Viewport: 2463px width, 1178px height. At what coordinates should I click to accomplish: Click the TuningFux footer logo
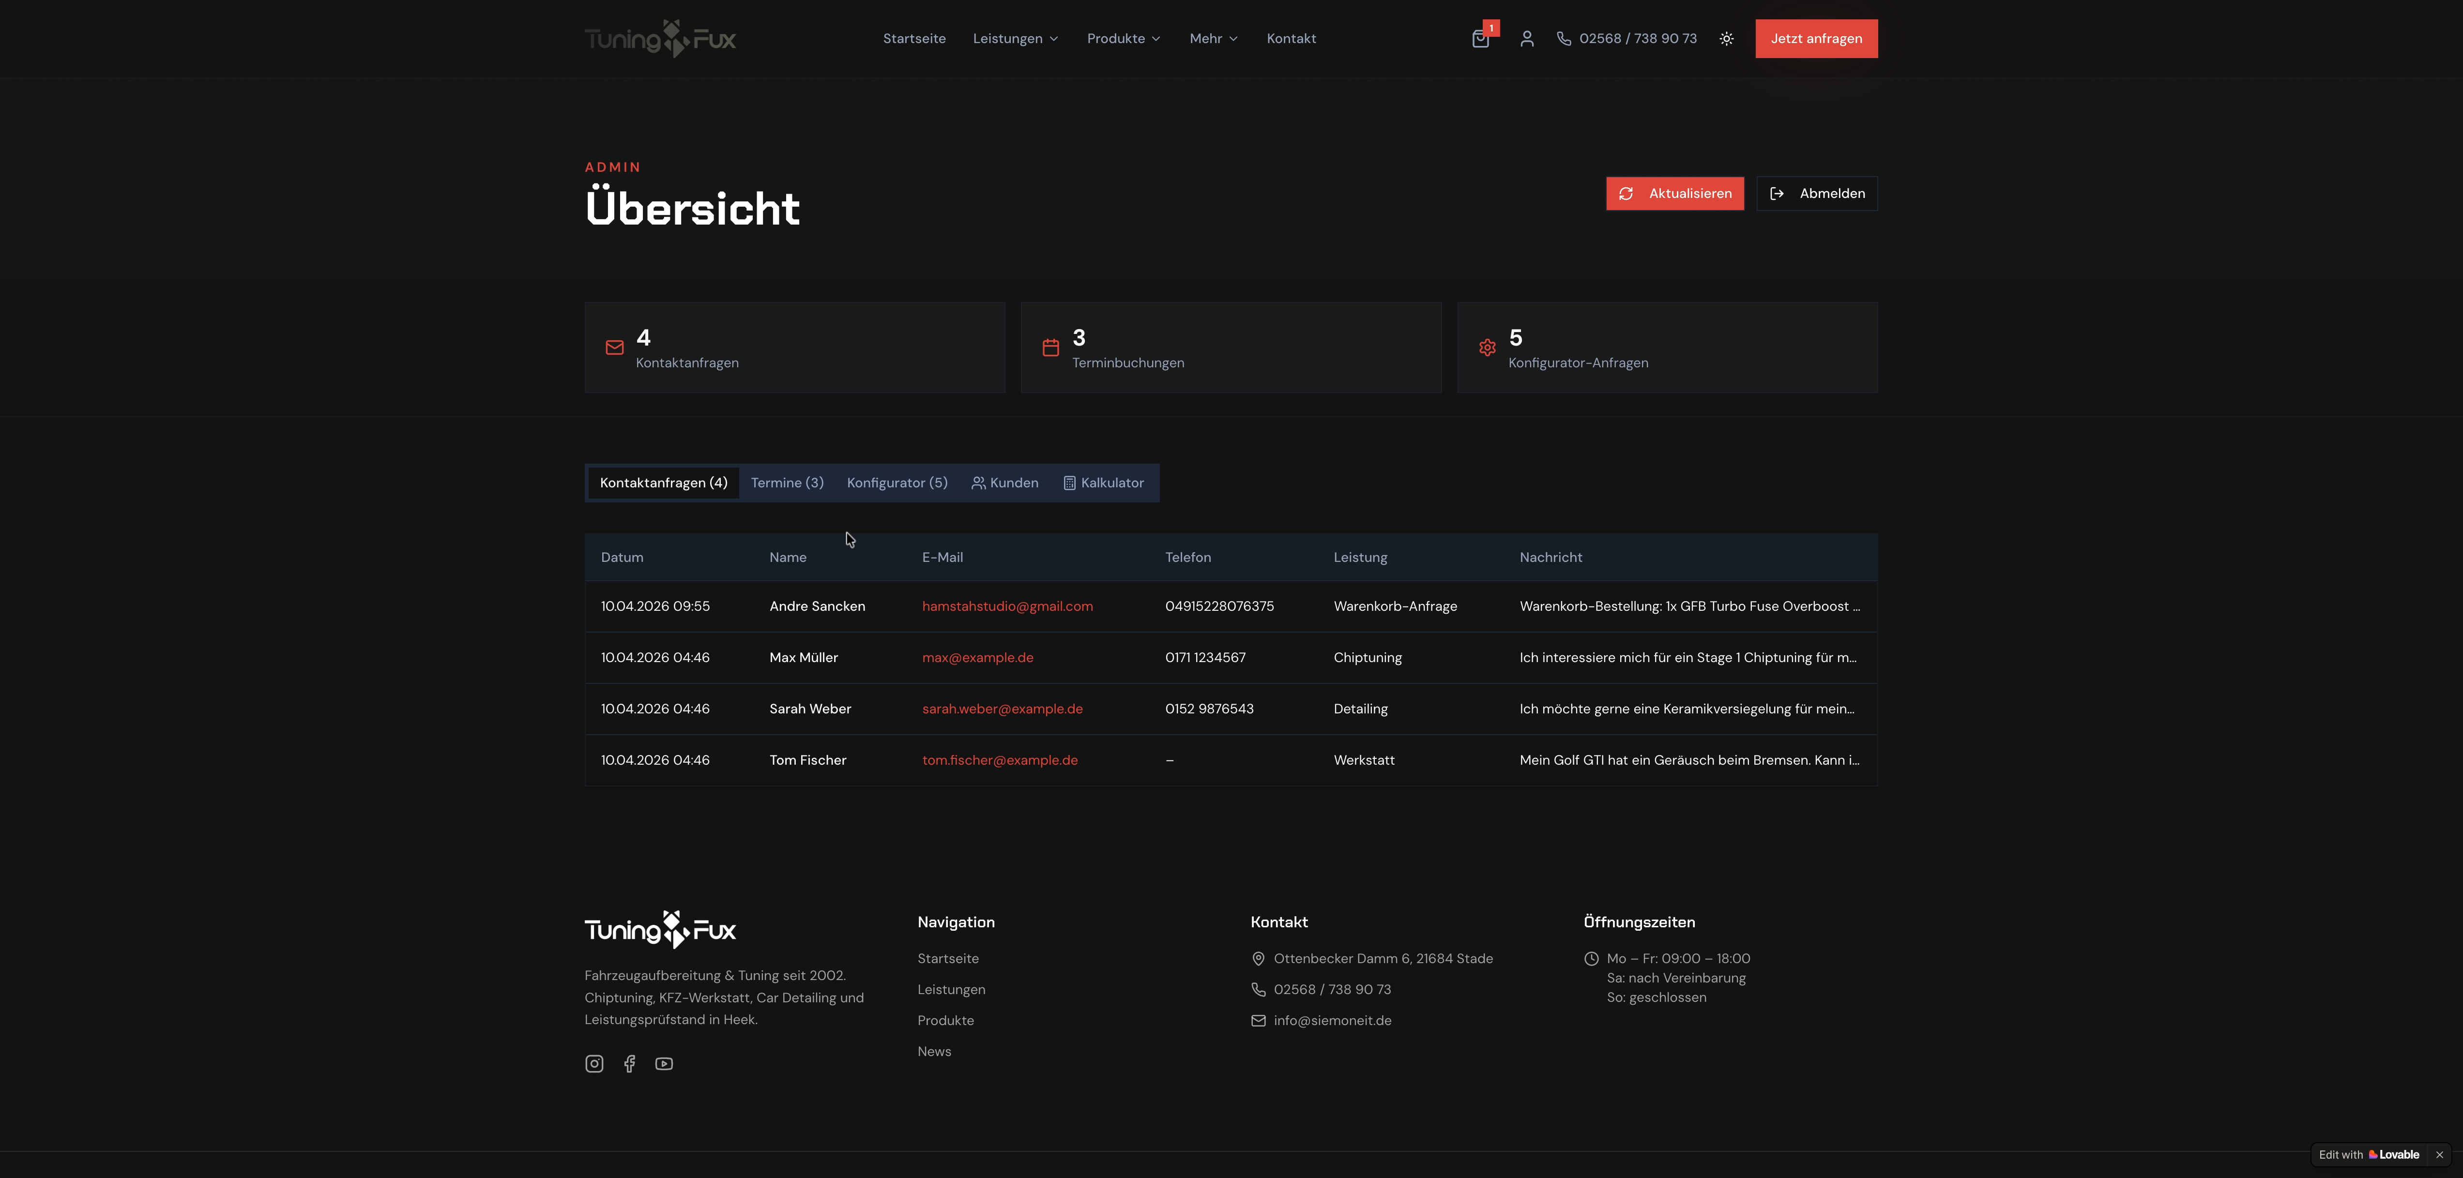660,929
